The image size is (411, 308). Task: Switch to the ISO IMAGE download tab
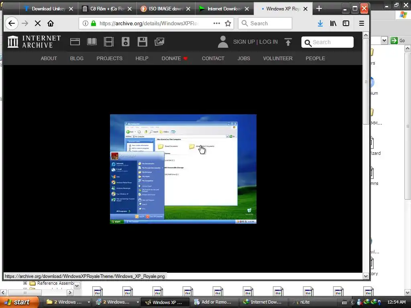pos(166,9)
